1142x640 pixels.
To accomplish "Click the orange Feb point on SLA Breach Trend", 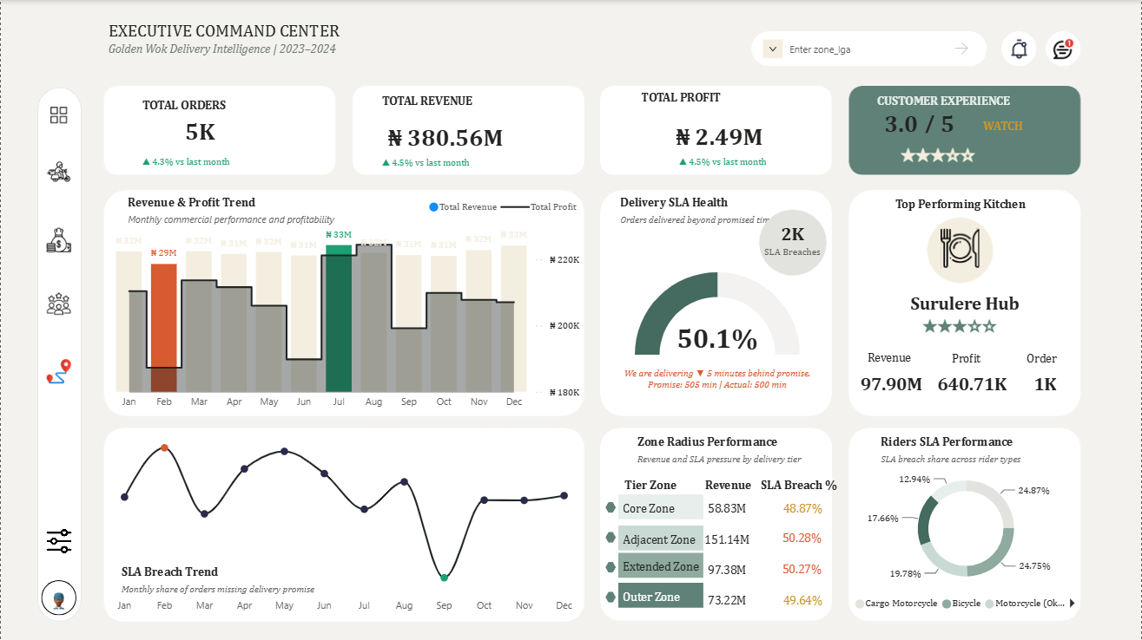I will point(164,447).
